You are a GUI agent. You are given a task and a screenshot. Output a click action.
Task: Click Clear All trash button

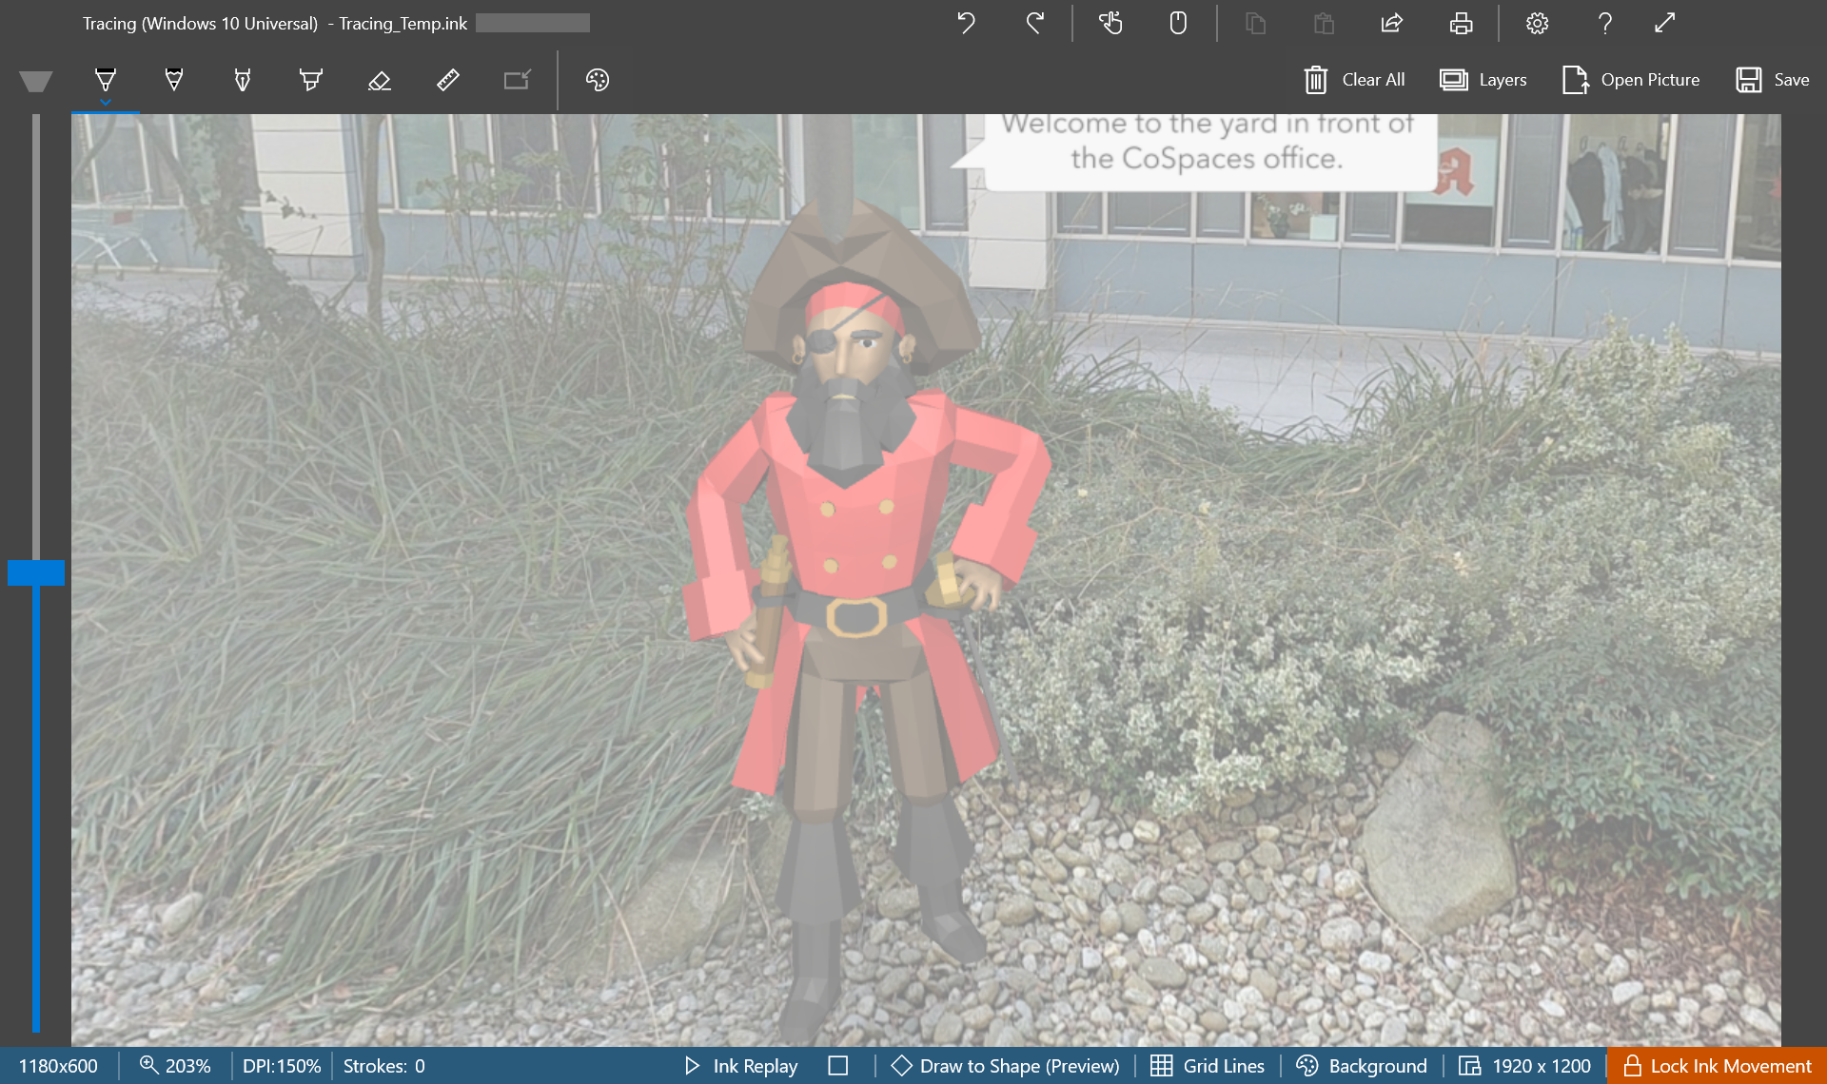click(1354, 80)
